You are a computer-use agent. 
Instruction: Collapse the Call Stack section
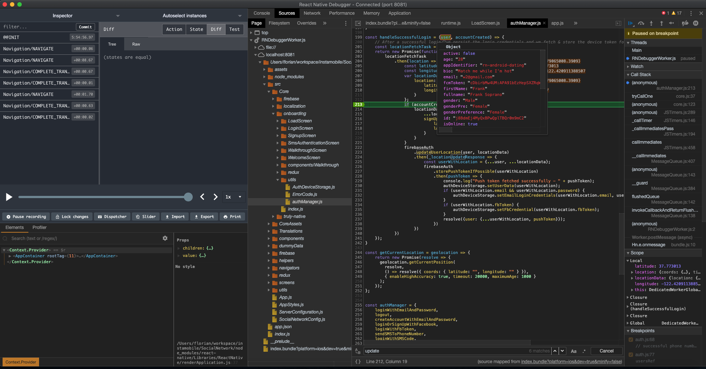(x=628, y=74)
